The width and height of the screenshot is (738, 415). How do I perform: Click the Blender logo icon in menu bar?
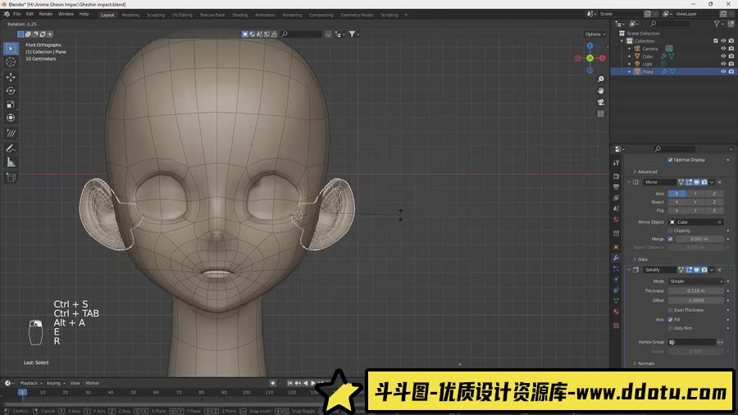coord(7,14)
